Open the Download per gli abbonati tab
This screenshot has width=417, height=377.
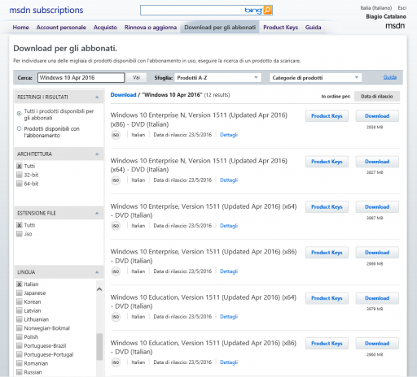coord(220,28)
